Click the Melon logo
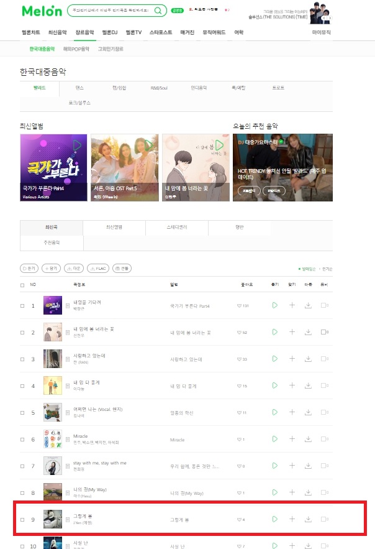The image size is (375, 549). [x=42, y=11]
